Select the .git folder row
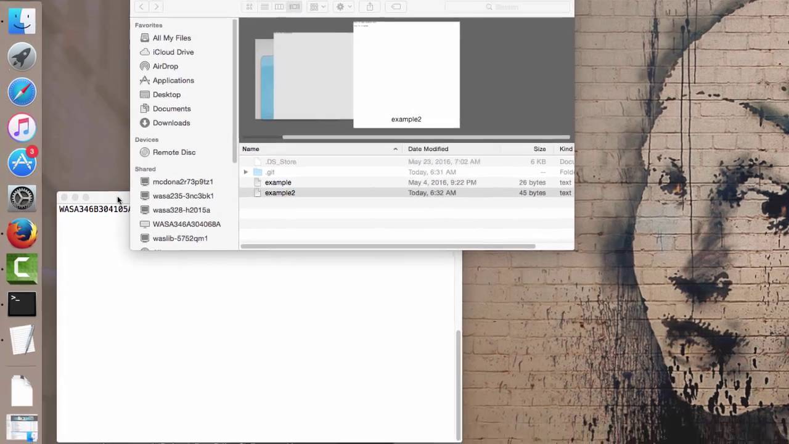Screen dimensions: 789x444 point(407,172)
